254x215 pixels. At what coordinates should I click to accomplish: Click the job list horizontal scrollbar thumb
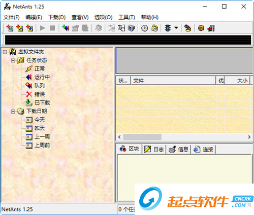142,137
